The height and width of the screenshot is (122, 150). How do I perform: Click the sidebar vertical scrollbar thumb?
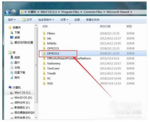[x=36, y=65]
